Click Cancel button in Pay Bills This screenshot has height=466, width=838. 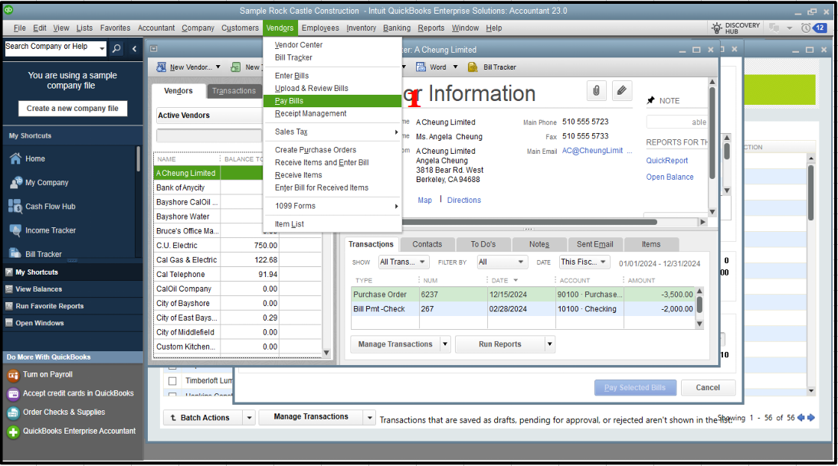point(708,387)
